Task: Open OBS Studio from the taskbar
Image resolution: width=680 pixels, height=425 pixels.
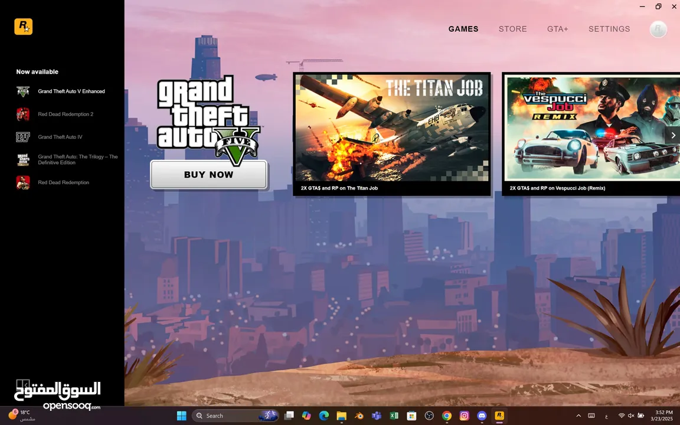Action: (429, 416)
